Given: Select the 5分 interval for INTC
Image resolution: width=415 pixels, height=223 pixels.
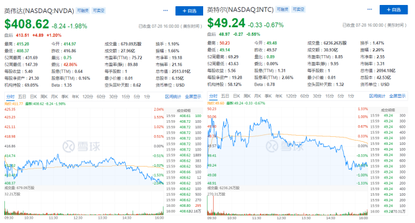Looking at the screenshot, I should [341, 96].
